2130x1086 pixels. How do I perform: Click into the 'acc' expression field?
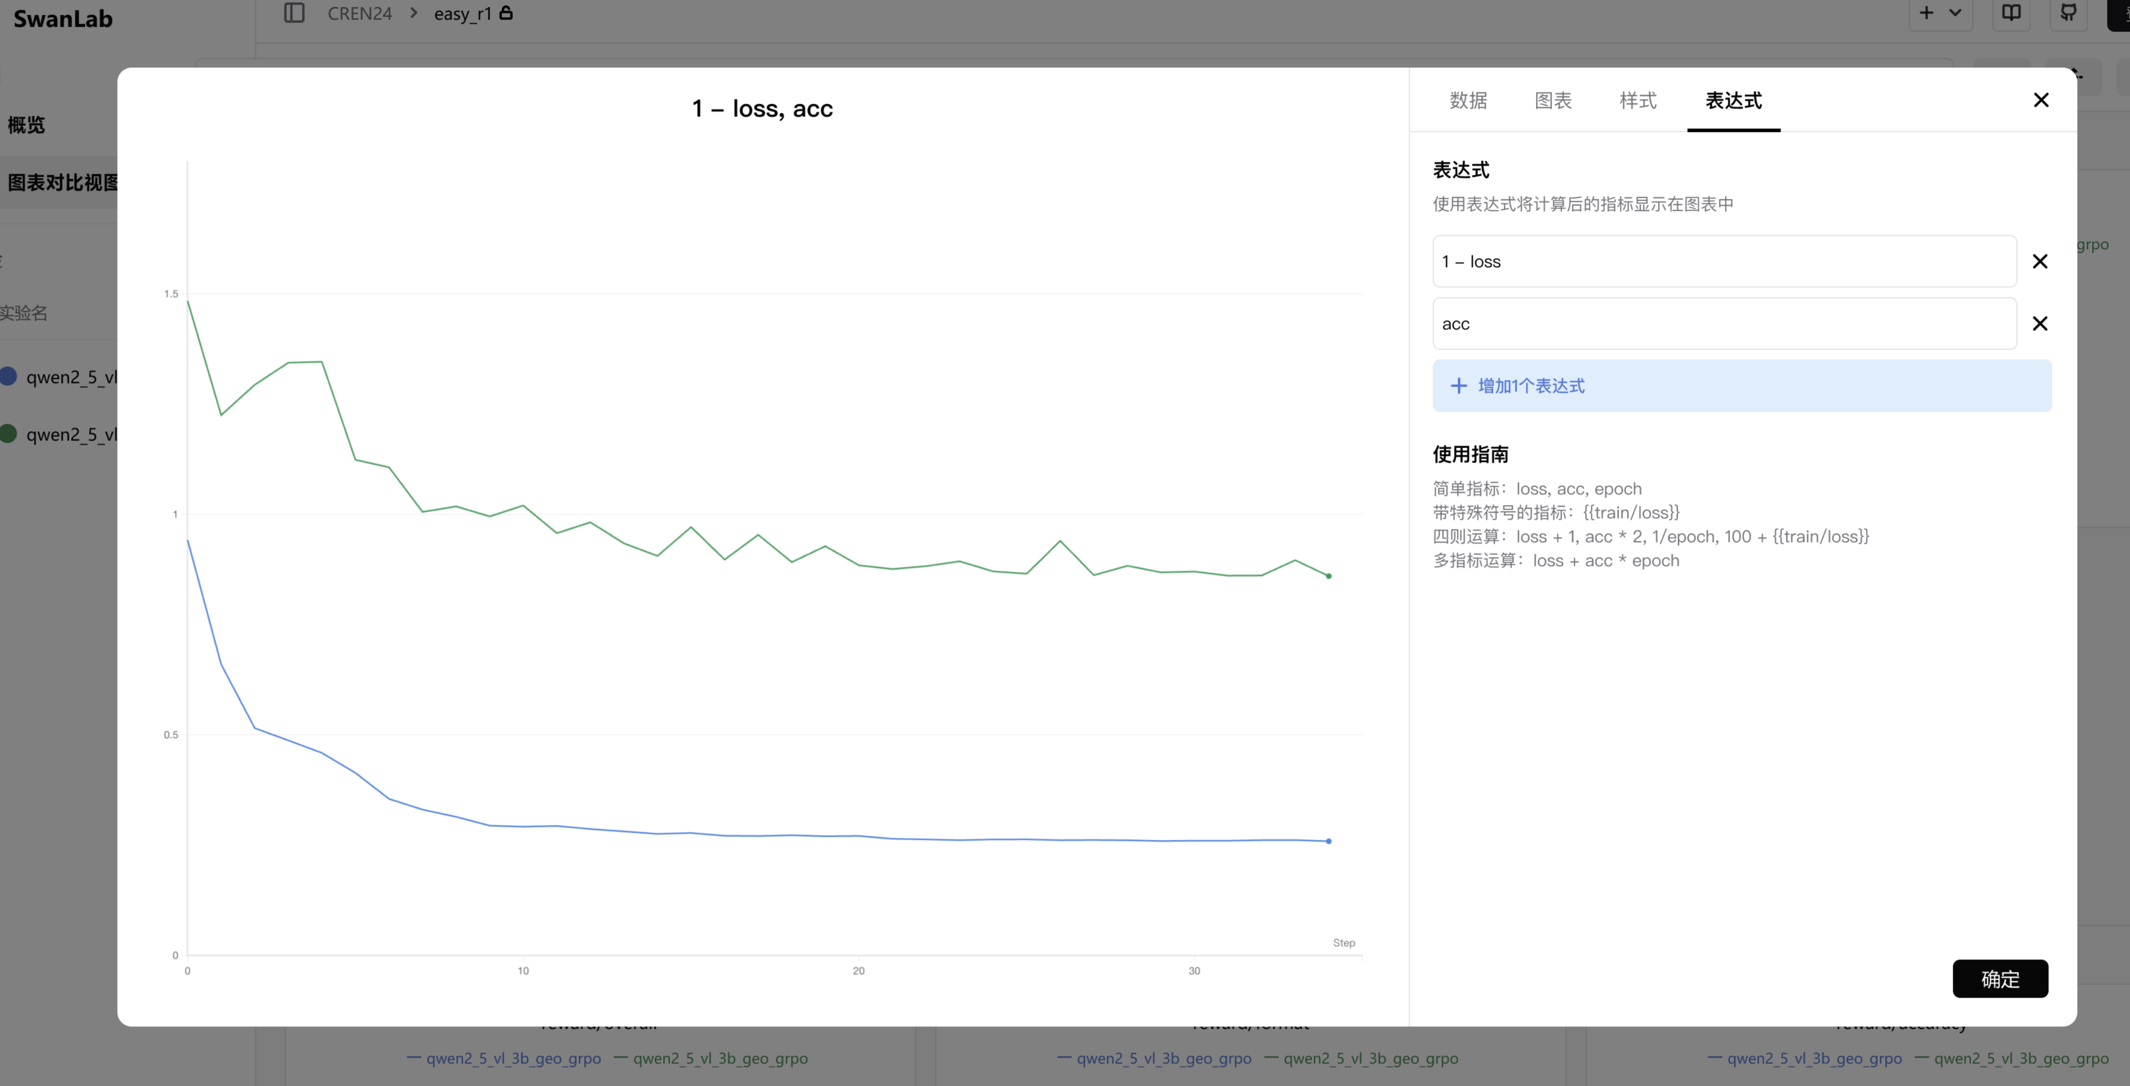1724,324
